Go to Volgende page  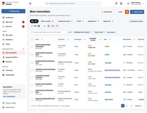pos(138,106)
